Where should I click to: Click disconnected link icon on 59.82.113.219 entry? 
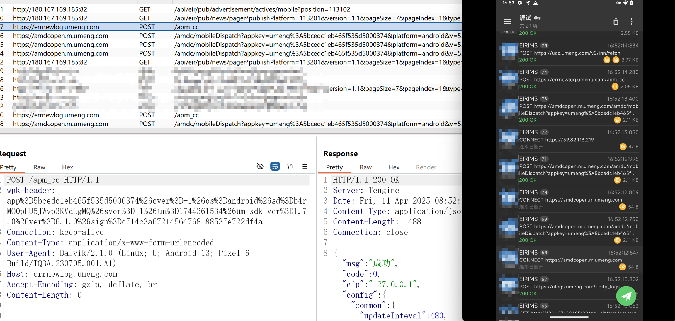click(x=623, y=147)
